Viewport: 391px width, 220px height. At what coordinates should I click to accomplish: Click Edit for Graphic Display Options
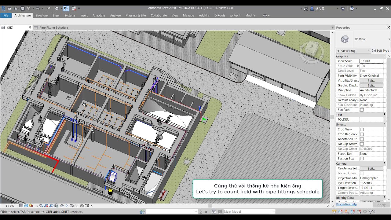click(371, 85)
